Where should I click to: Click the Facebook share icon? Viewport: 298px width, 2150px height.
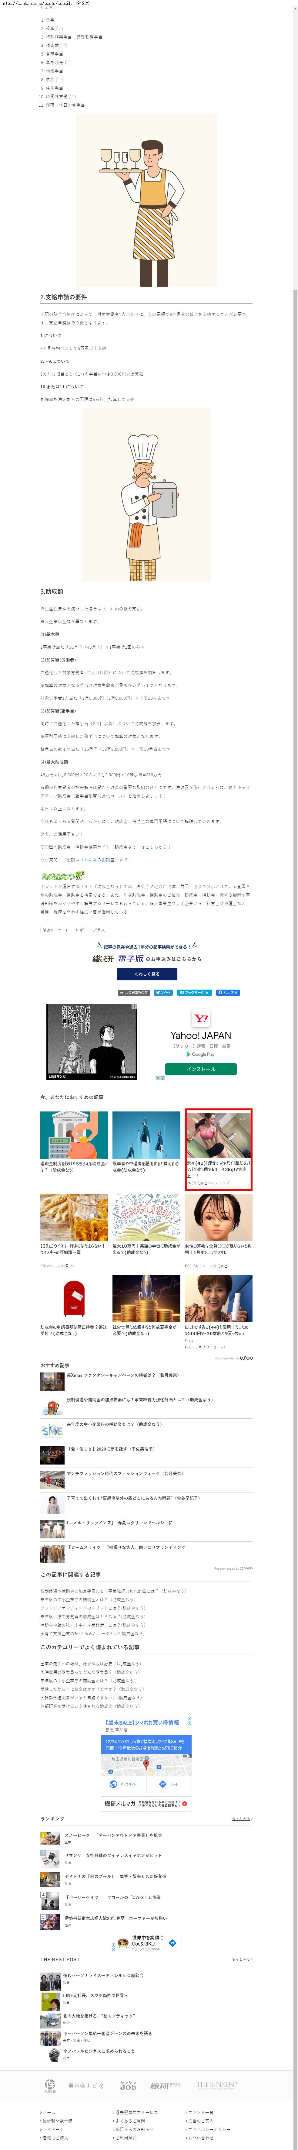tap(228, 992)
